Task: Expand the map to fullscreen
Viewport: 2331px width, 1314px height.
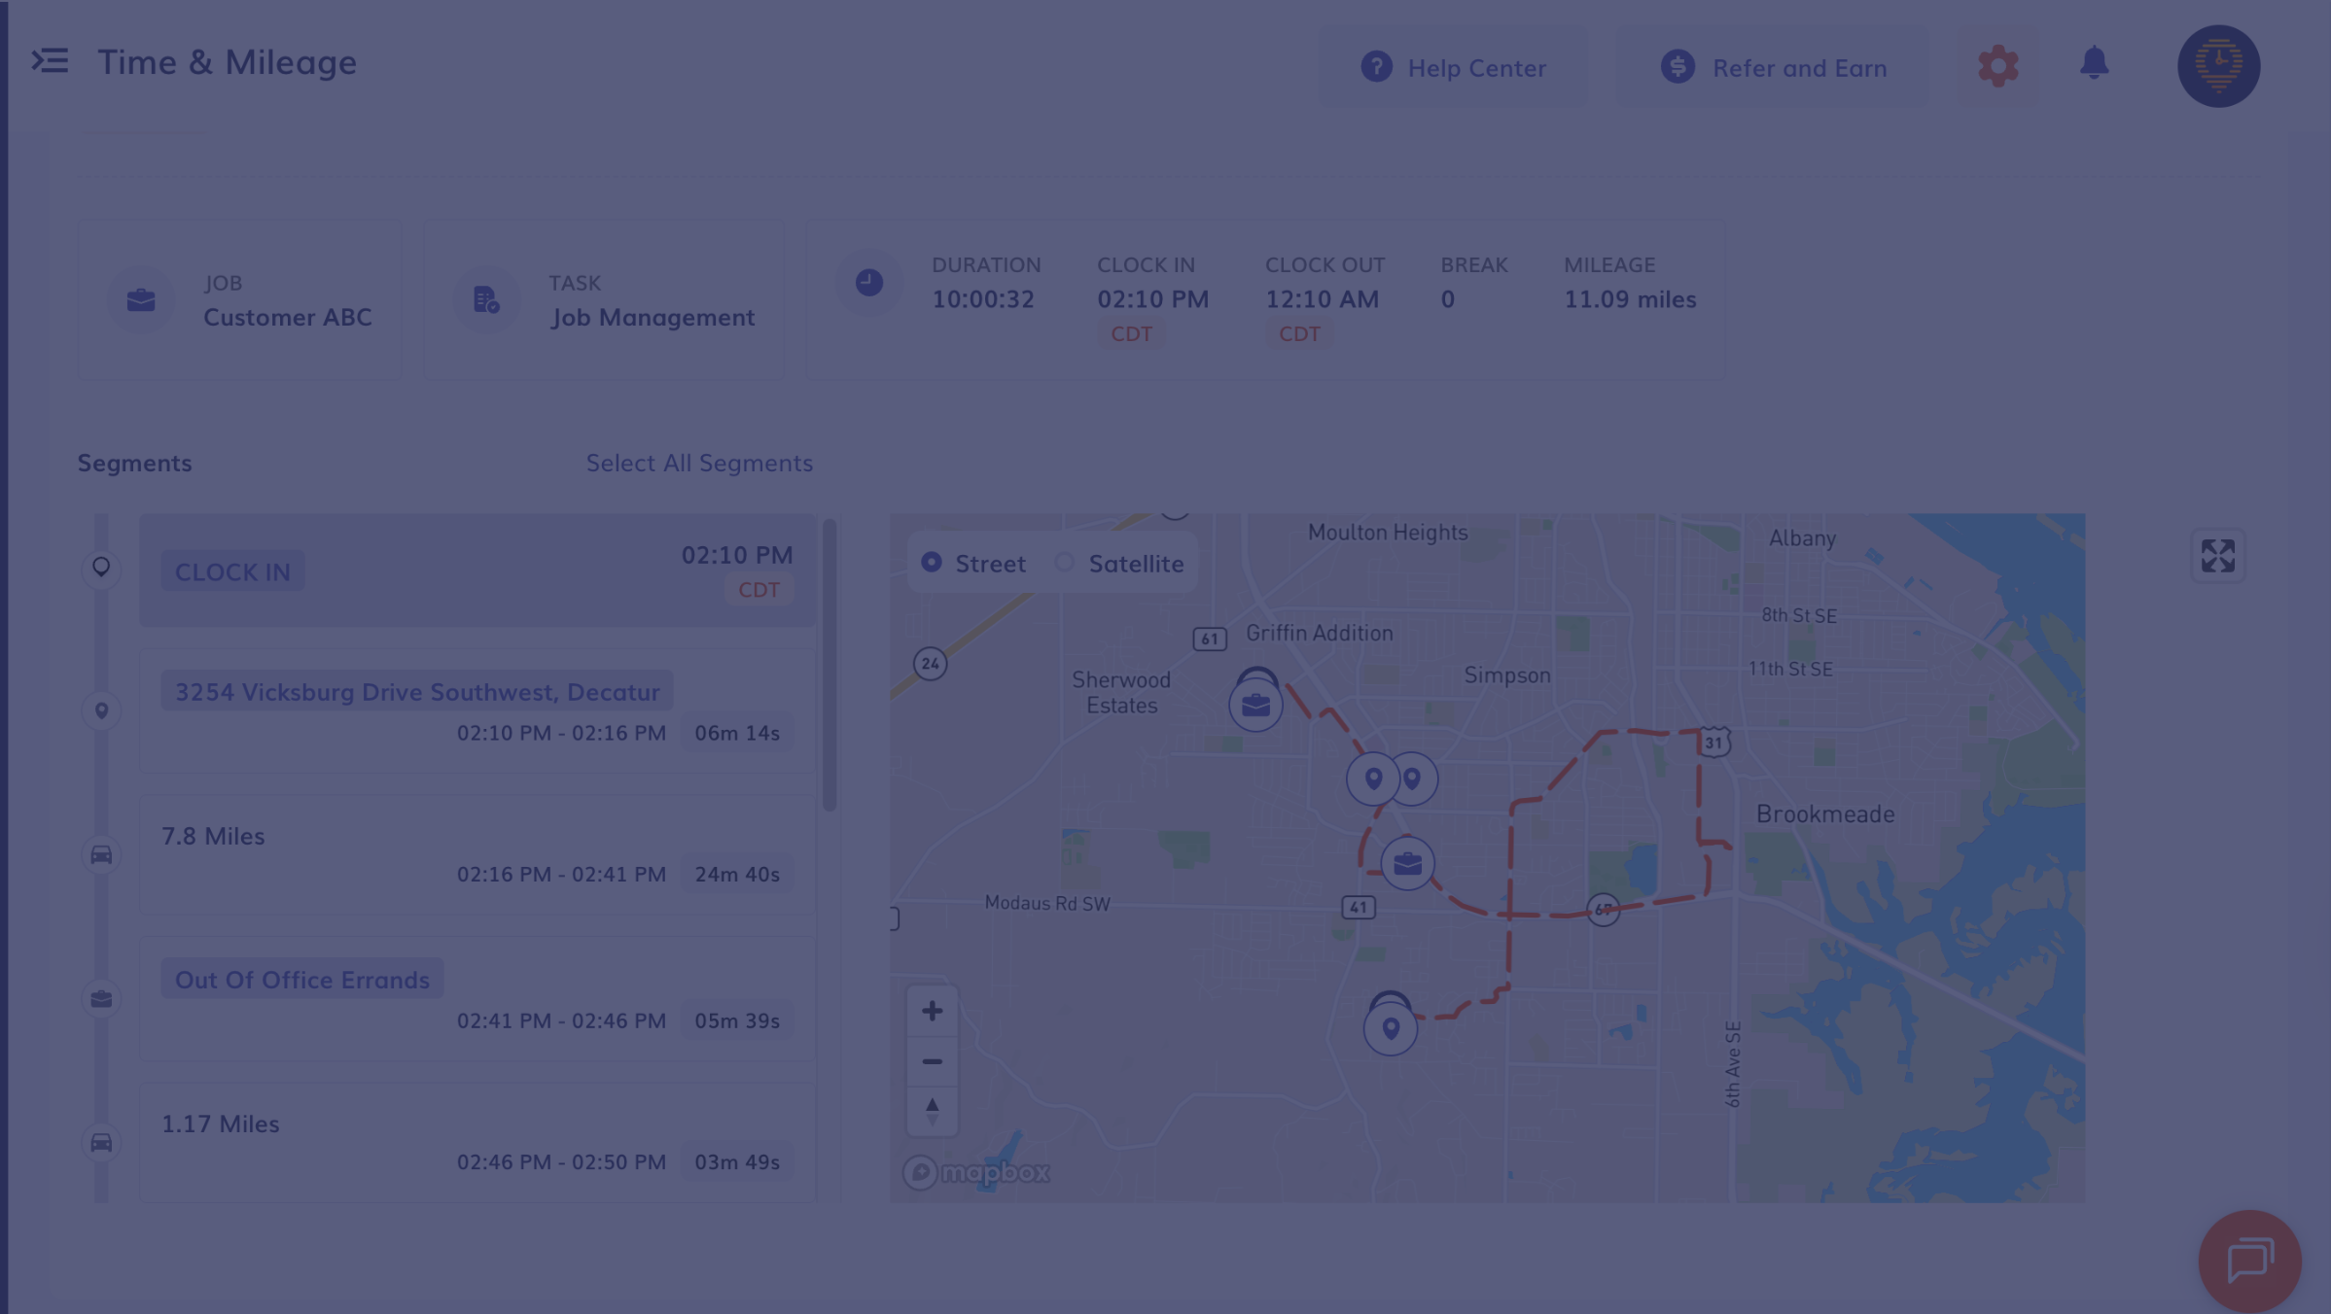Action: (2217, 556)
